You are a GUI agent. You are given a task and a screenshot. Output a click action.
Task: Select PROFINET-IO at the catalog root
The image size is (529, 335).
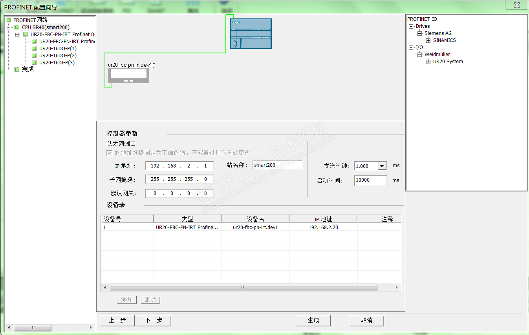pyautogui.click(x=422, y=19)
